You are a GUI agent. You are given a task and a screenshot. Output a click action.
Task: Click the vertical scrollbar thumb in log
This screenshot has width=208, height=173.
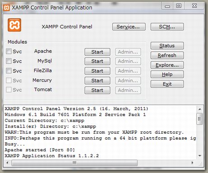(x=200, y=119)
